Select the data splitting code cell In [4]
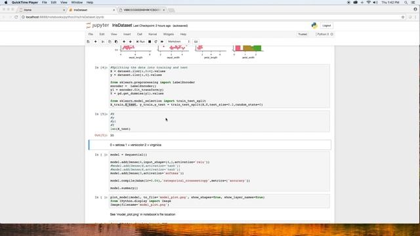Image resolution: width=420 pixels, height=236 pixels. point(219,86)
